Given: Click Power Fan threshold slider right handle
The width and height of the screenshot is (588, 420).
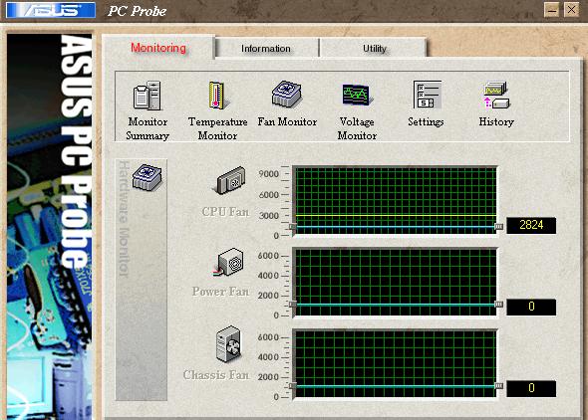Looking at the screenshot, I should 498,305.
